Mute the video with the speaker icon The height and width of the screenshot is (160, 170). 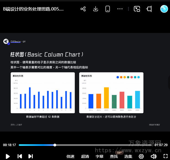153,156
